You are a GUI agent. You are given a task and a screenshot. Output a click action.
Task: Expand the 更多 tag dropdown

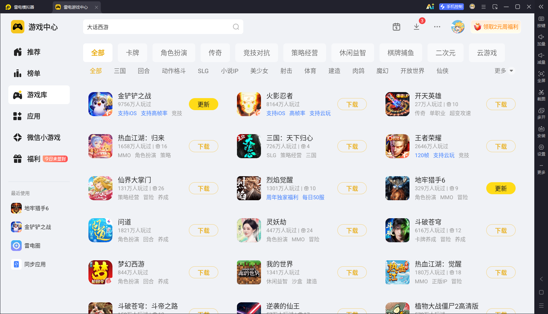pos(504,71)
